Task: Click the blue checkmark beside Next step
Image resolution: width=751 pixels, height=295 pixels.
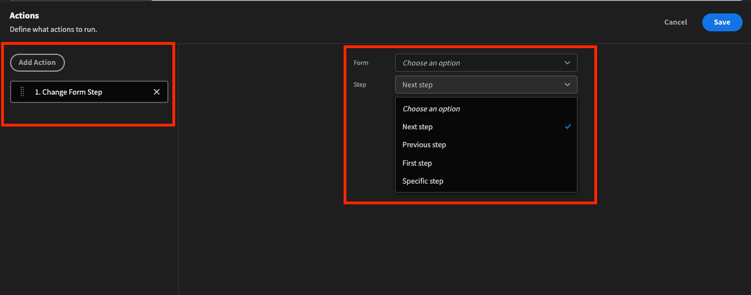Action: pos(567,127)
